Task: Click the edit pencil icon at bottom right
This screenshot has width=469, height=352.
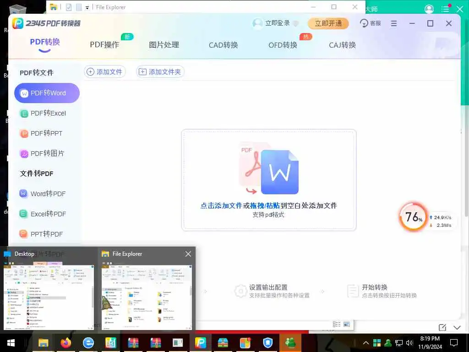Action: pos(442,327)
